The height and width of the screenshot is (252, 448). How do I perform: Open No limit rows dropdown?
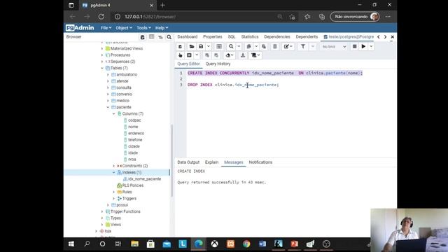[x=334, y=47]
